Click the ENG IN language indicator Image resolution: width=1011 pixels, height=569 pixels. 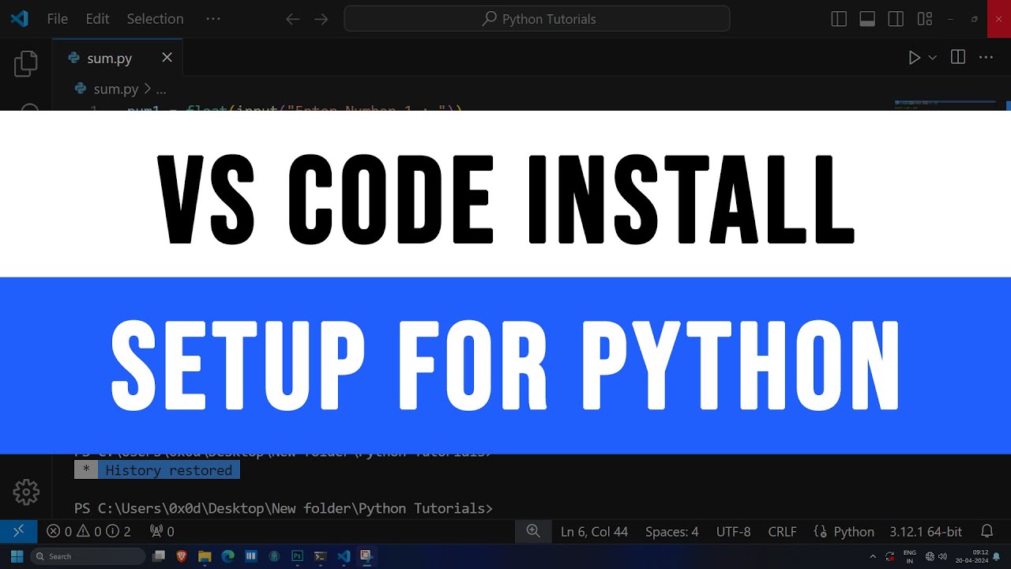coord(910,556)
